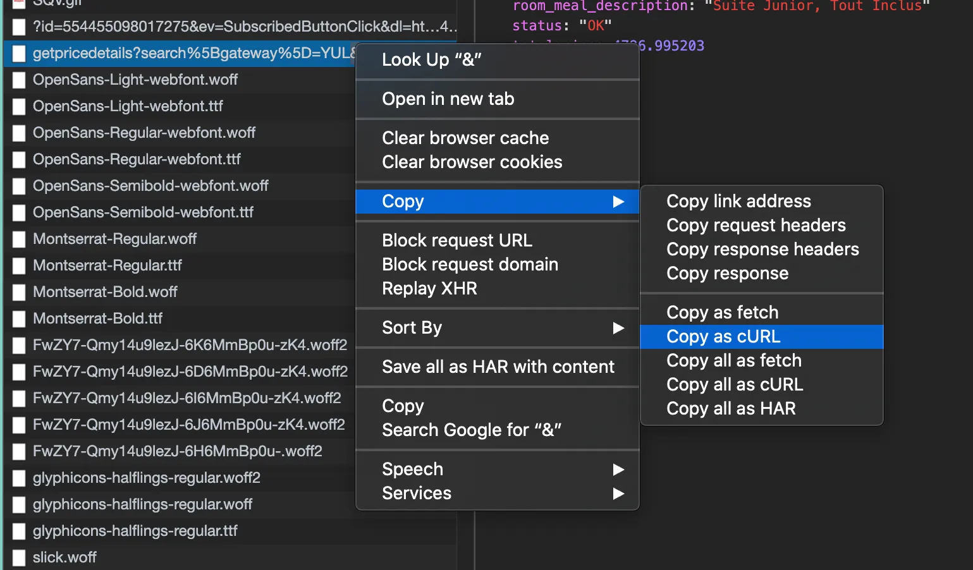Click room_meal_description value in preview
Screen dimensions: 973x570
[x=817, y=6]
